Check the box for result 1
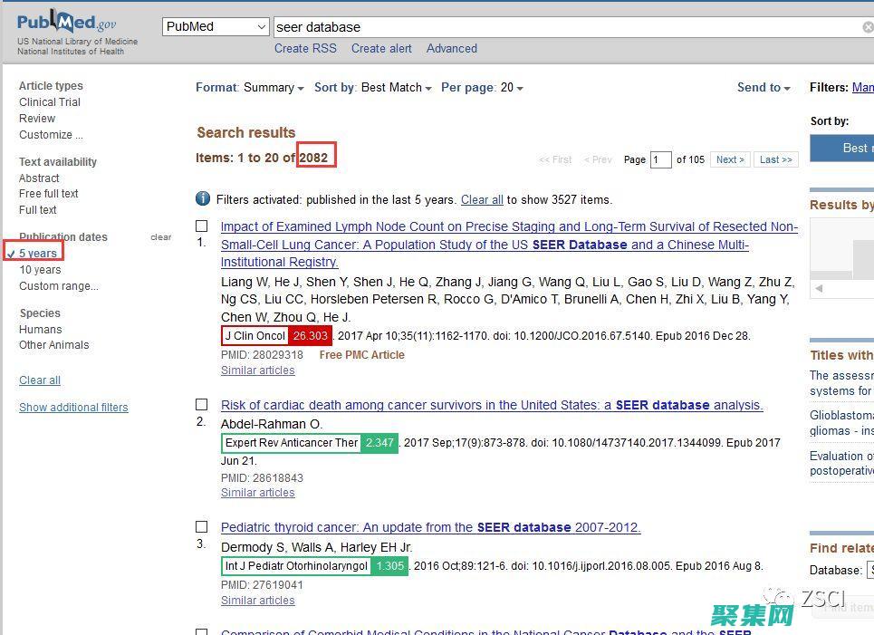The width and height of the screenshot is (874, 635). pyautogui.click(x=202, y=226)
